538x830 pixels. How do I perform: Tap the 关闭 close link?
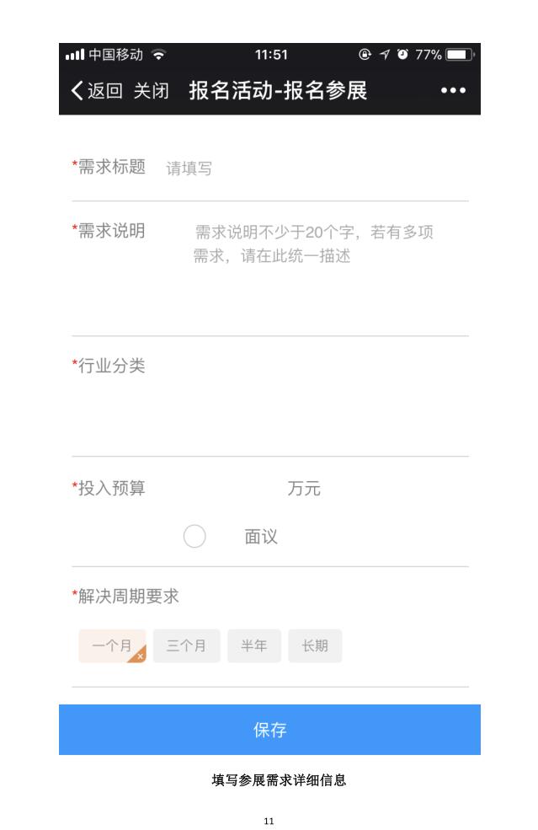click(x=151, y=91)
